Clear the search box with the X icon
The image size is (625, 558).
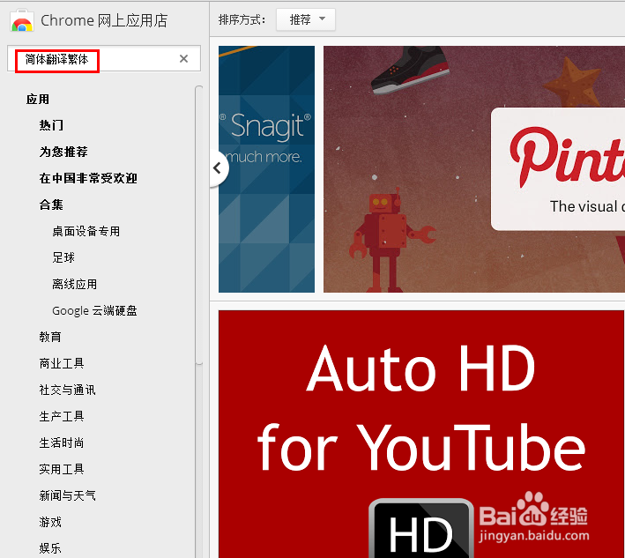pyautogui.click(x=183, y=59)
